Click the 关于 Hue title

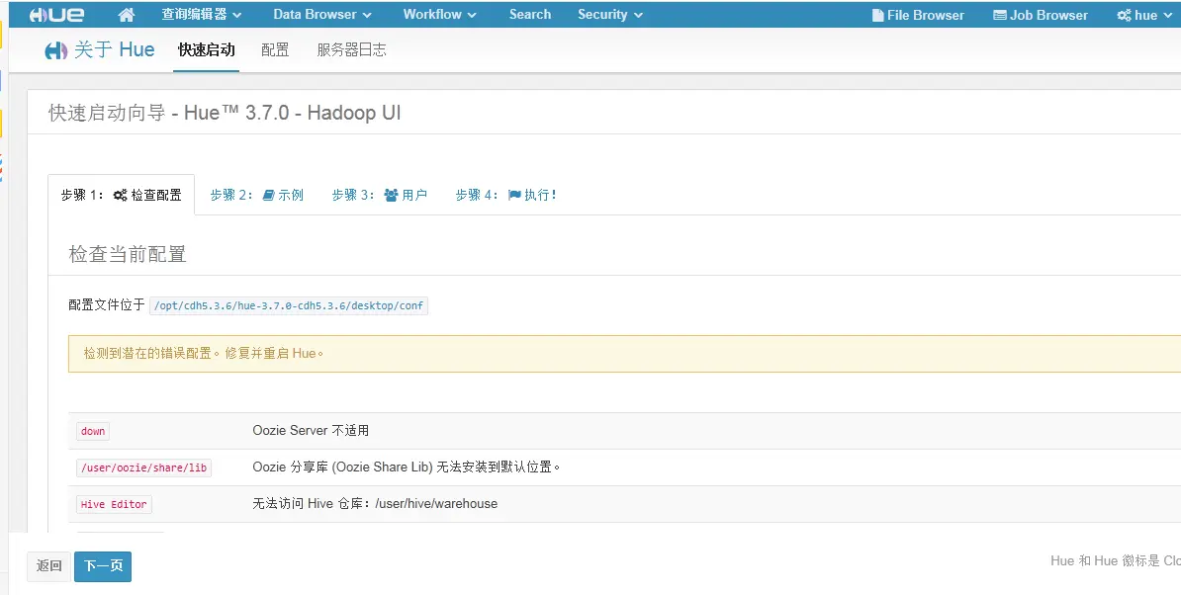pyautogui.click(x=114, y=49)
